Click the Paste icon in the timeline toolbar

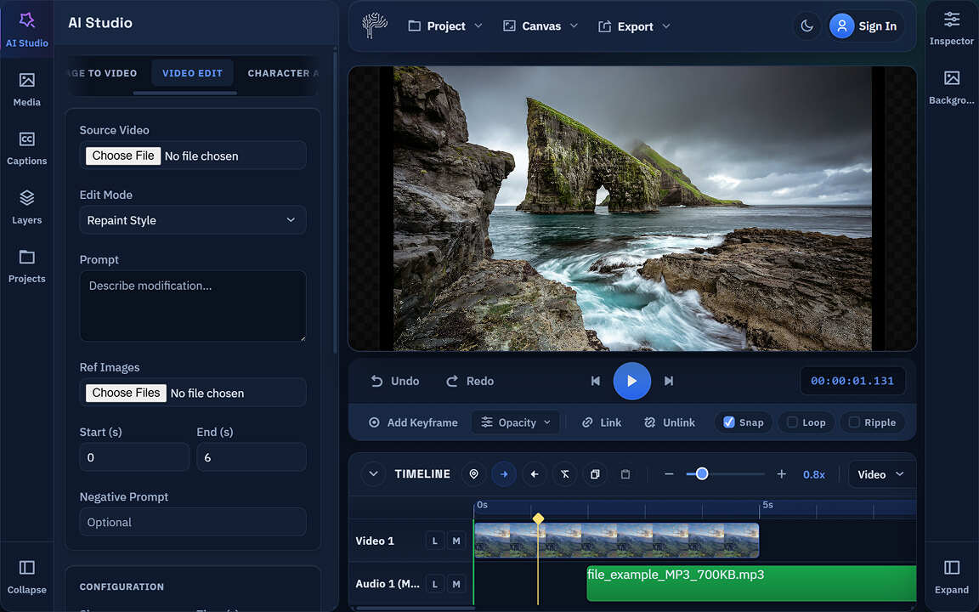click(x=625, y=474)
